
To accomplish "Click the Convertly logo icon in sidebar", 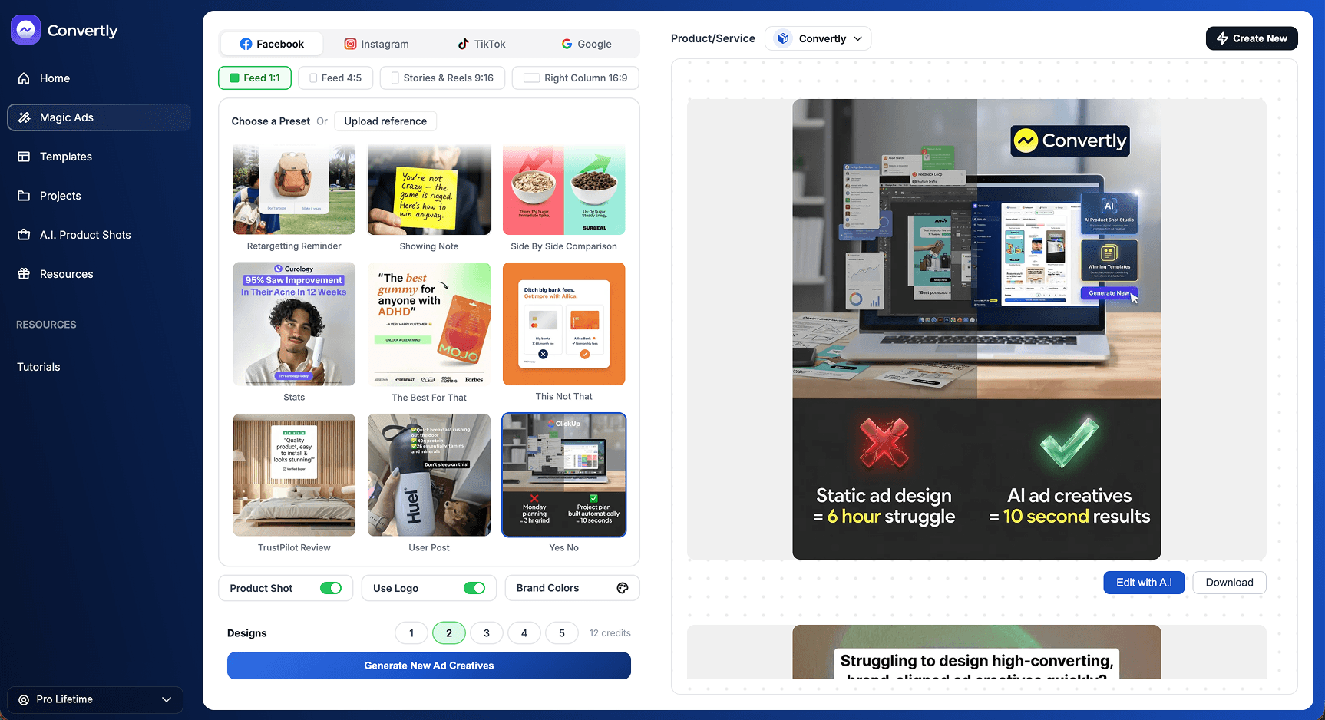I will 25,30.
